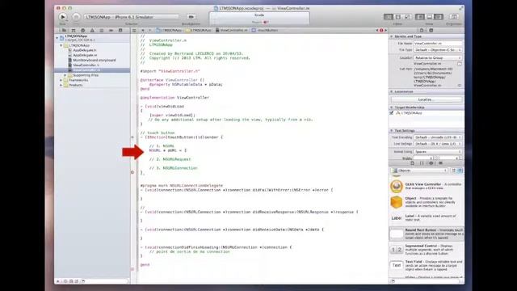Screen dimensions: 517x291
Task: Collapse the Localization section
Action: pos(391,91)
